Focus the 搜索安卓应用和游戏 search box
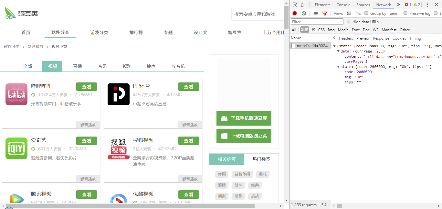 (x=258, y=14)
